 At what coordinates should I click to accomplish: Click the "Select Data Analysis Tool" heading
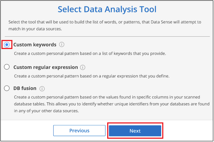[x=107, y=9]
